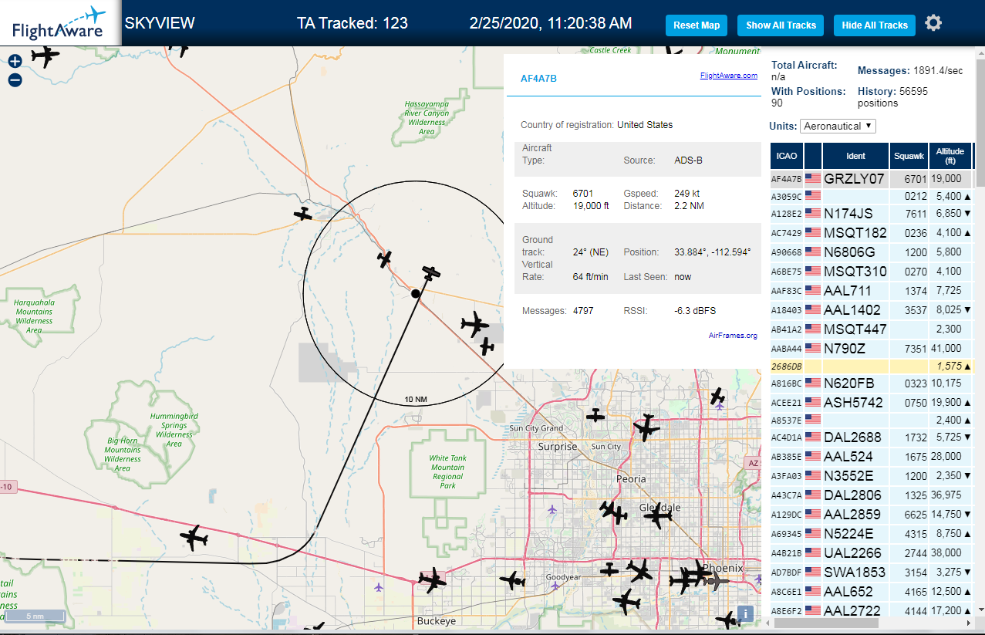The height and width of the screenshot is (635, 985).
Task: Select AAL652 row
Action: (872, 591)
